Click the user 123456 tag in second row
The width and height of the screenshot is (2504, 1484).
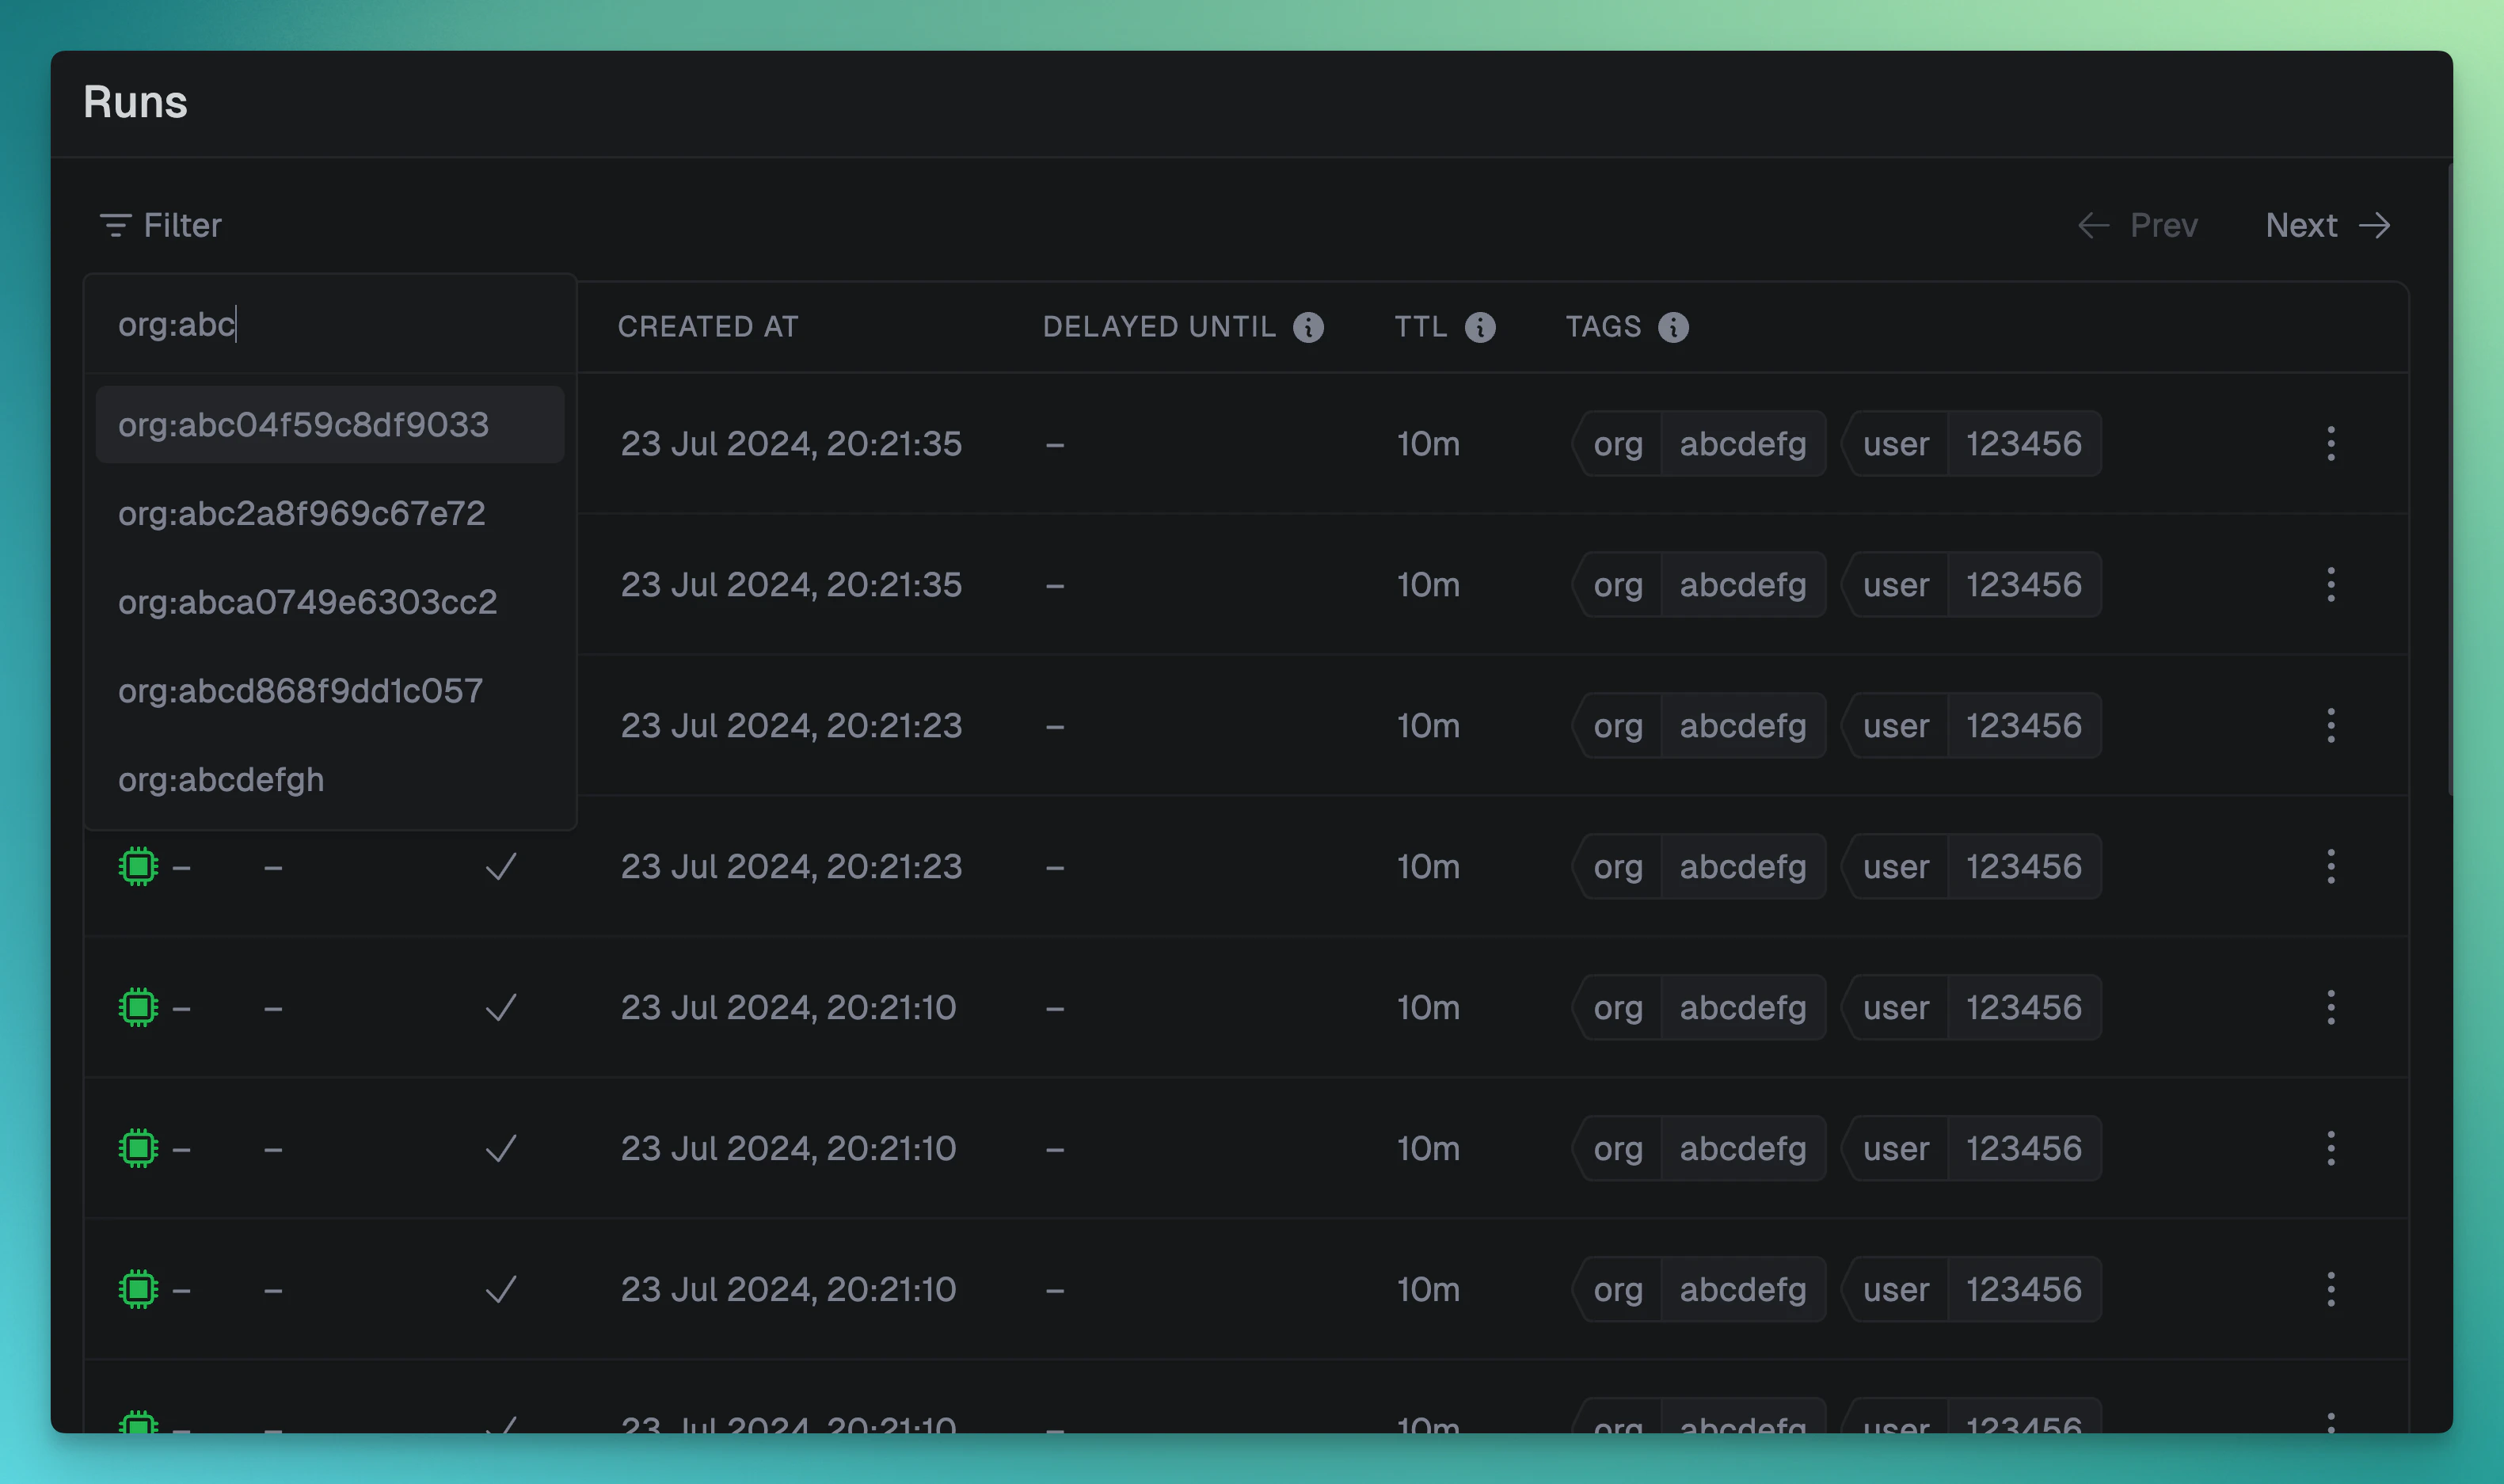tap(1971, 584)
